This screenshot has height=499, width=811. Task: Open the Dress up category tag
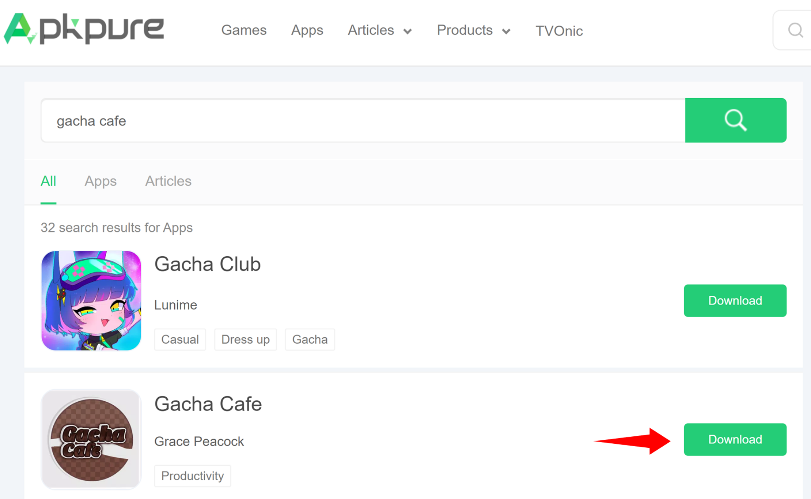click(x=245, y=339)
